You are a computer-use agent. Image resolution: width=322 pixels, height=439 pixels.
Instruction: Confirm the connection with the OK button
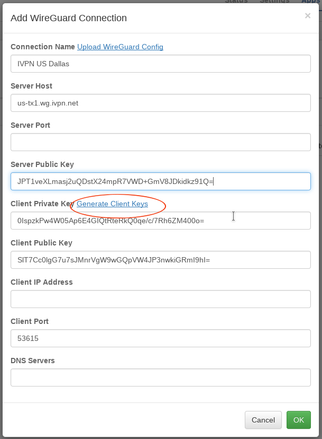[x=299, y=420]
